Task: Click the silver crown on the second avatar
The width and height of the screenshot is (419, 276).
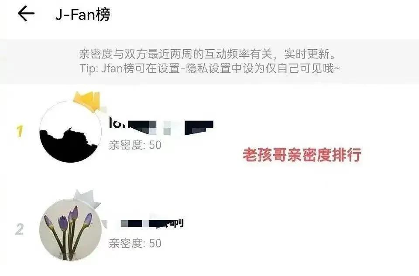Action: pos(87,198)
